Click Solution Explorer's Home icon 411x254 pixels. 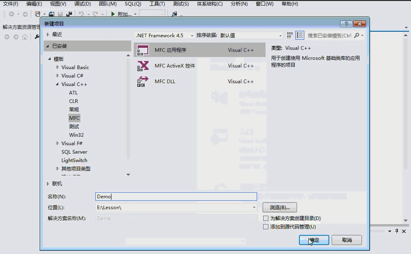[x=25, y=37]
